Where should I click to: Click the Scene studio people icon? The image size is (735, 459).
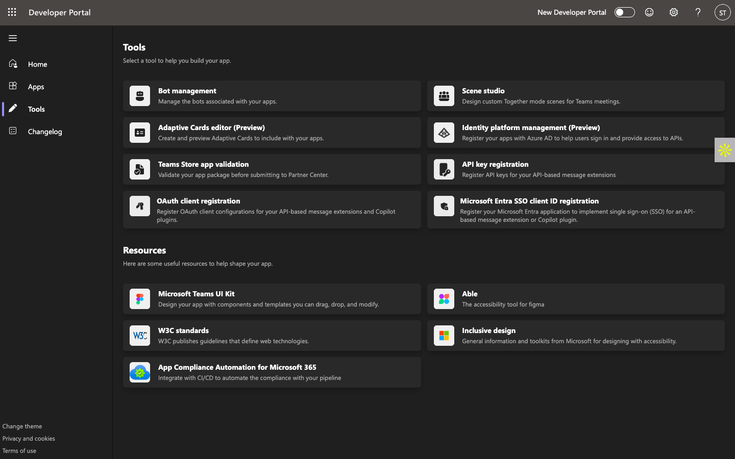click(x=444, y=96)
